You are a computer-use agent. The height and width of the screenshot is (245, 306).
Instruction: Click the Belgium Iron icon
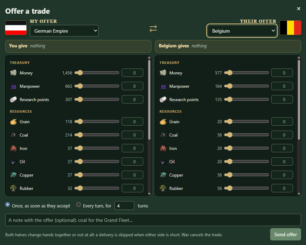[x=163, y=148]
